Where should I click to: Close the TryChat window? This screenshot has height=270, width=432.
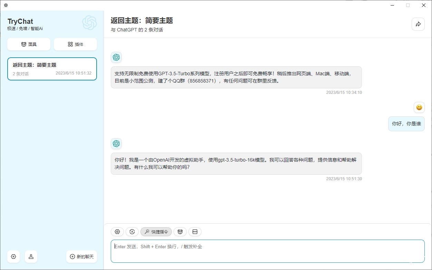point(424,5)
